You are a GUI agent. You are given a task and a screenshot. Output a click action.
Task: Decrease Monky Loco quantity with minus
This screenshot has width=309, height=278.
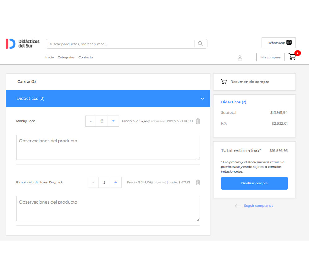[91, 121]
